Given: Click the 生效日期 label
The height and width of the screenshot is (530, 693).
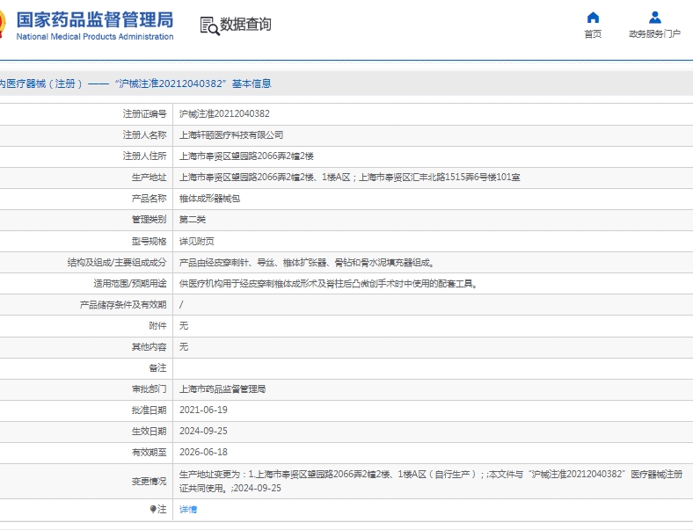Looking at the screenshot, I should coord(149,431).
